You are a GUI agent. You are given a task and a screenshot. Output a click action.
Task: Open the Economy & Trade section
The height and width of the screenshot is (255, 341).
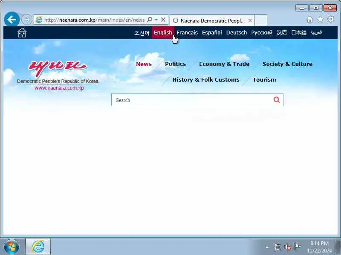pyautogui.click(x=224, y=64)
